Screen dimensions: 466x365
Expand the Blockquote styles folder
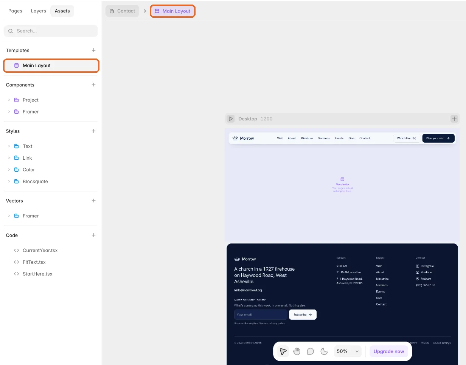(9, 181)
